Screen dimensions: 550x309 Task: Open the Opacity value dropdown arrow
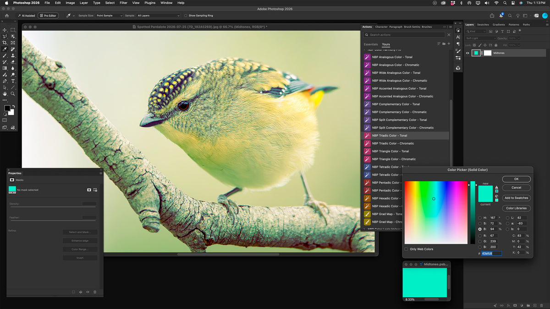[x=520, y=38]
